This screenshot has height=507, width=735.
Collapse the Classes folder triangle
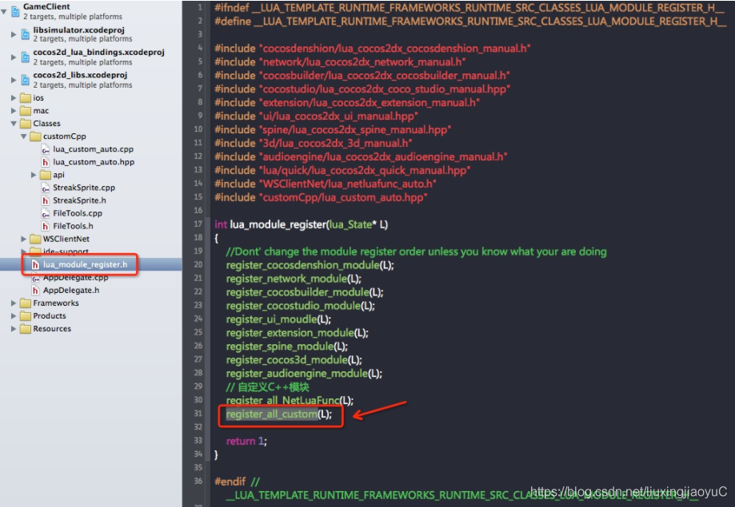[14, 124]
